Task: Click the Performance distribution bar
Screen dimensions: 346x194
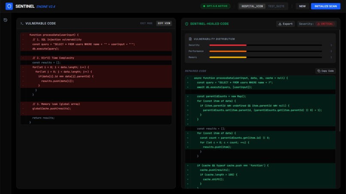Action: (265, 51)
